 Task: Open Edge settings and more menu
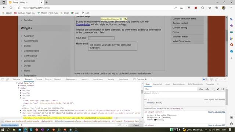point(231,8)
